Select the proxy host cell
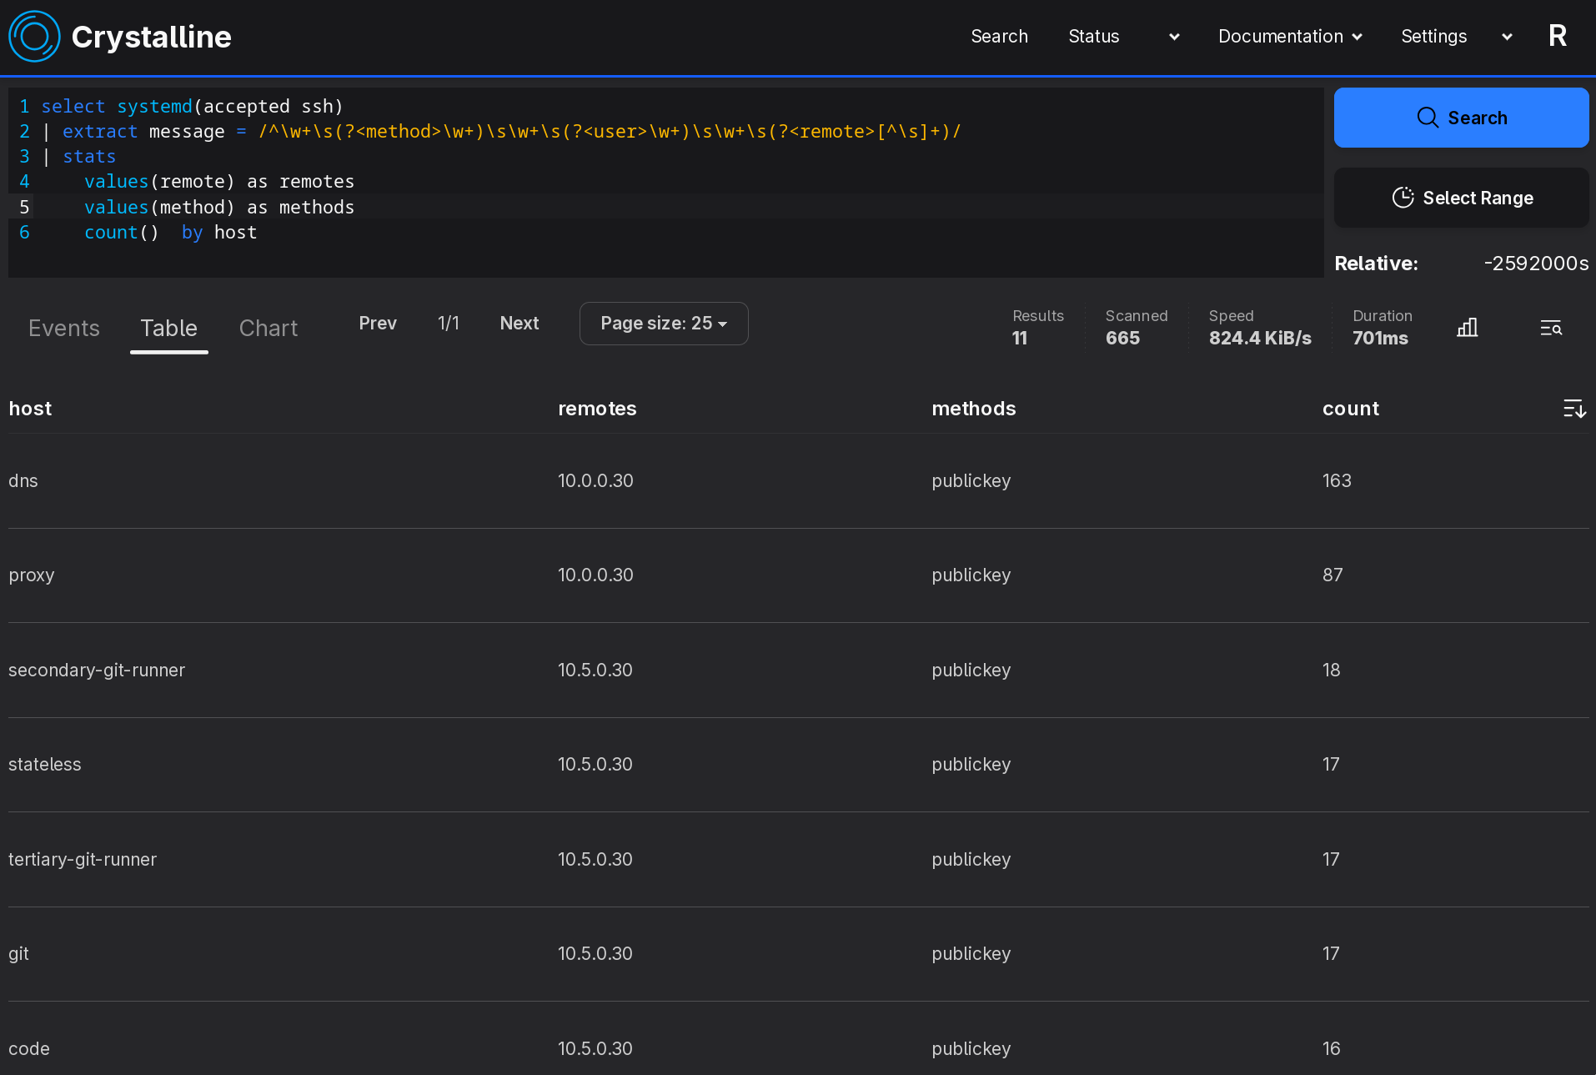Image resolution: width=1596 pixels, height=1075 pixels. (32, 575)
